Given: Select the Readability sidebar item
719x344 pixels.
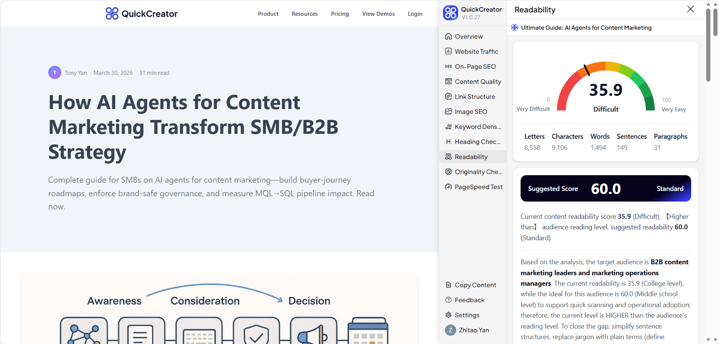Looking at the screenshot, I should coord(471,157).
